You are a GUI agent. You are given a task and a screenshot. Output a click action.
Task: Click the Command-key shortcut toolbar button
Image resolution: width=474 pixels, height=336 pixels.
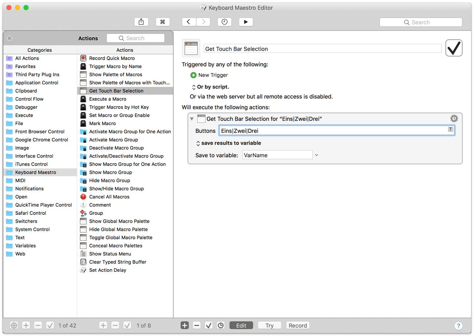click(x=163, y=22)
